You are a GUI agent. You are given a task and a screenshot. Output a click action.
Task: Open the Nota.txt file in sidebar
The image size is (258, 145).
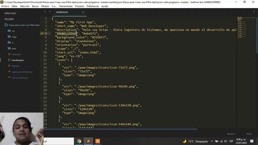pyautogui.click(x=15, y=66)
